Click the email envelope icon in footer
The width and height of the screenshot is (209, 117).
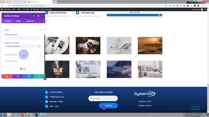[x=46, y=97]
